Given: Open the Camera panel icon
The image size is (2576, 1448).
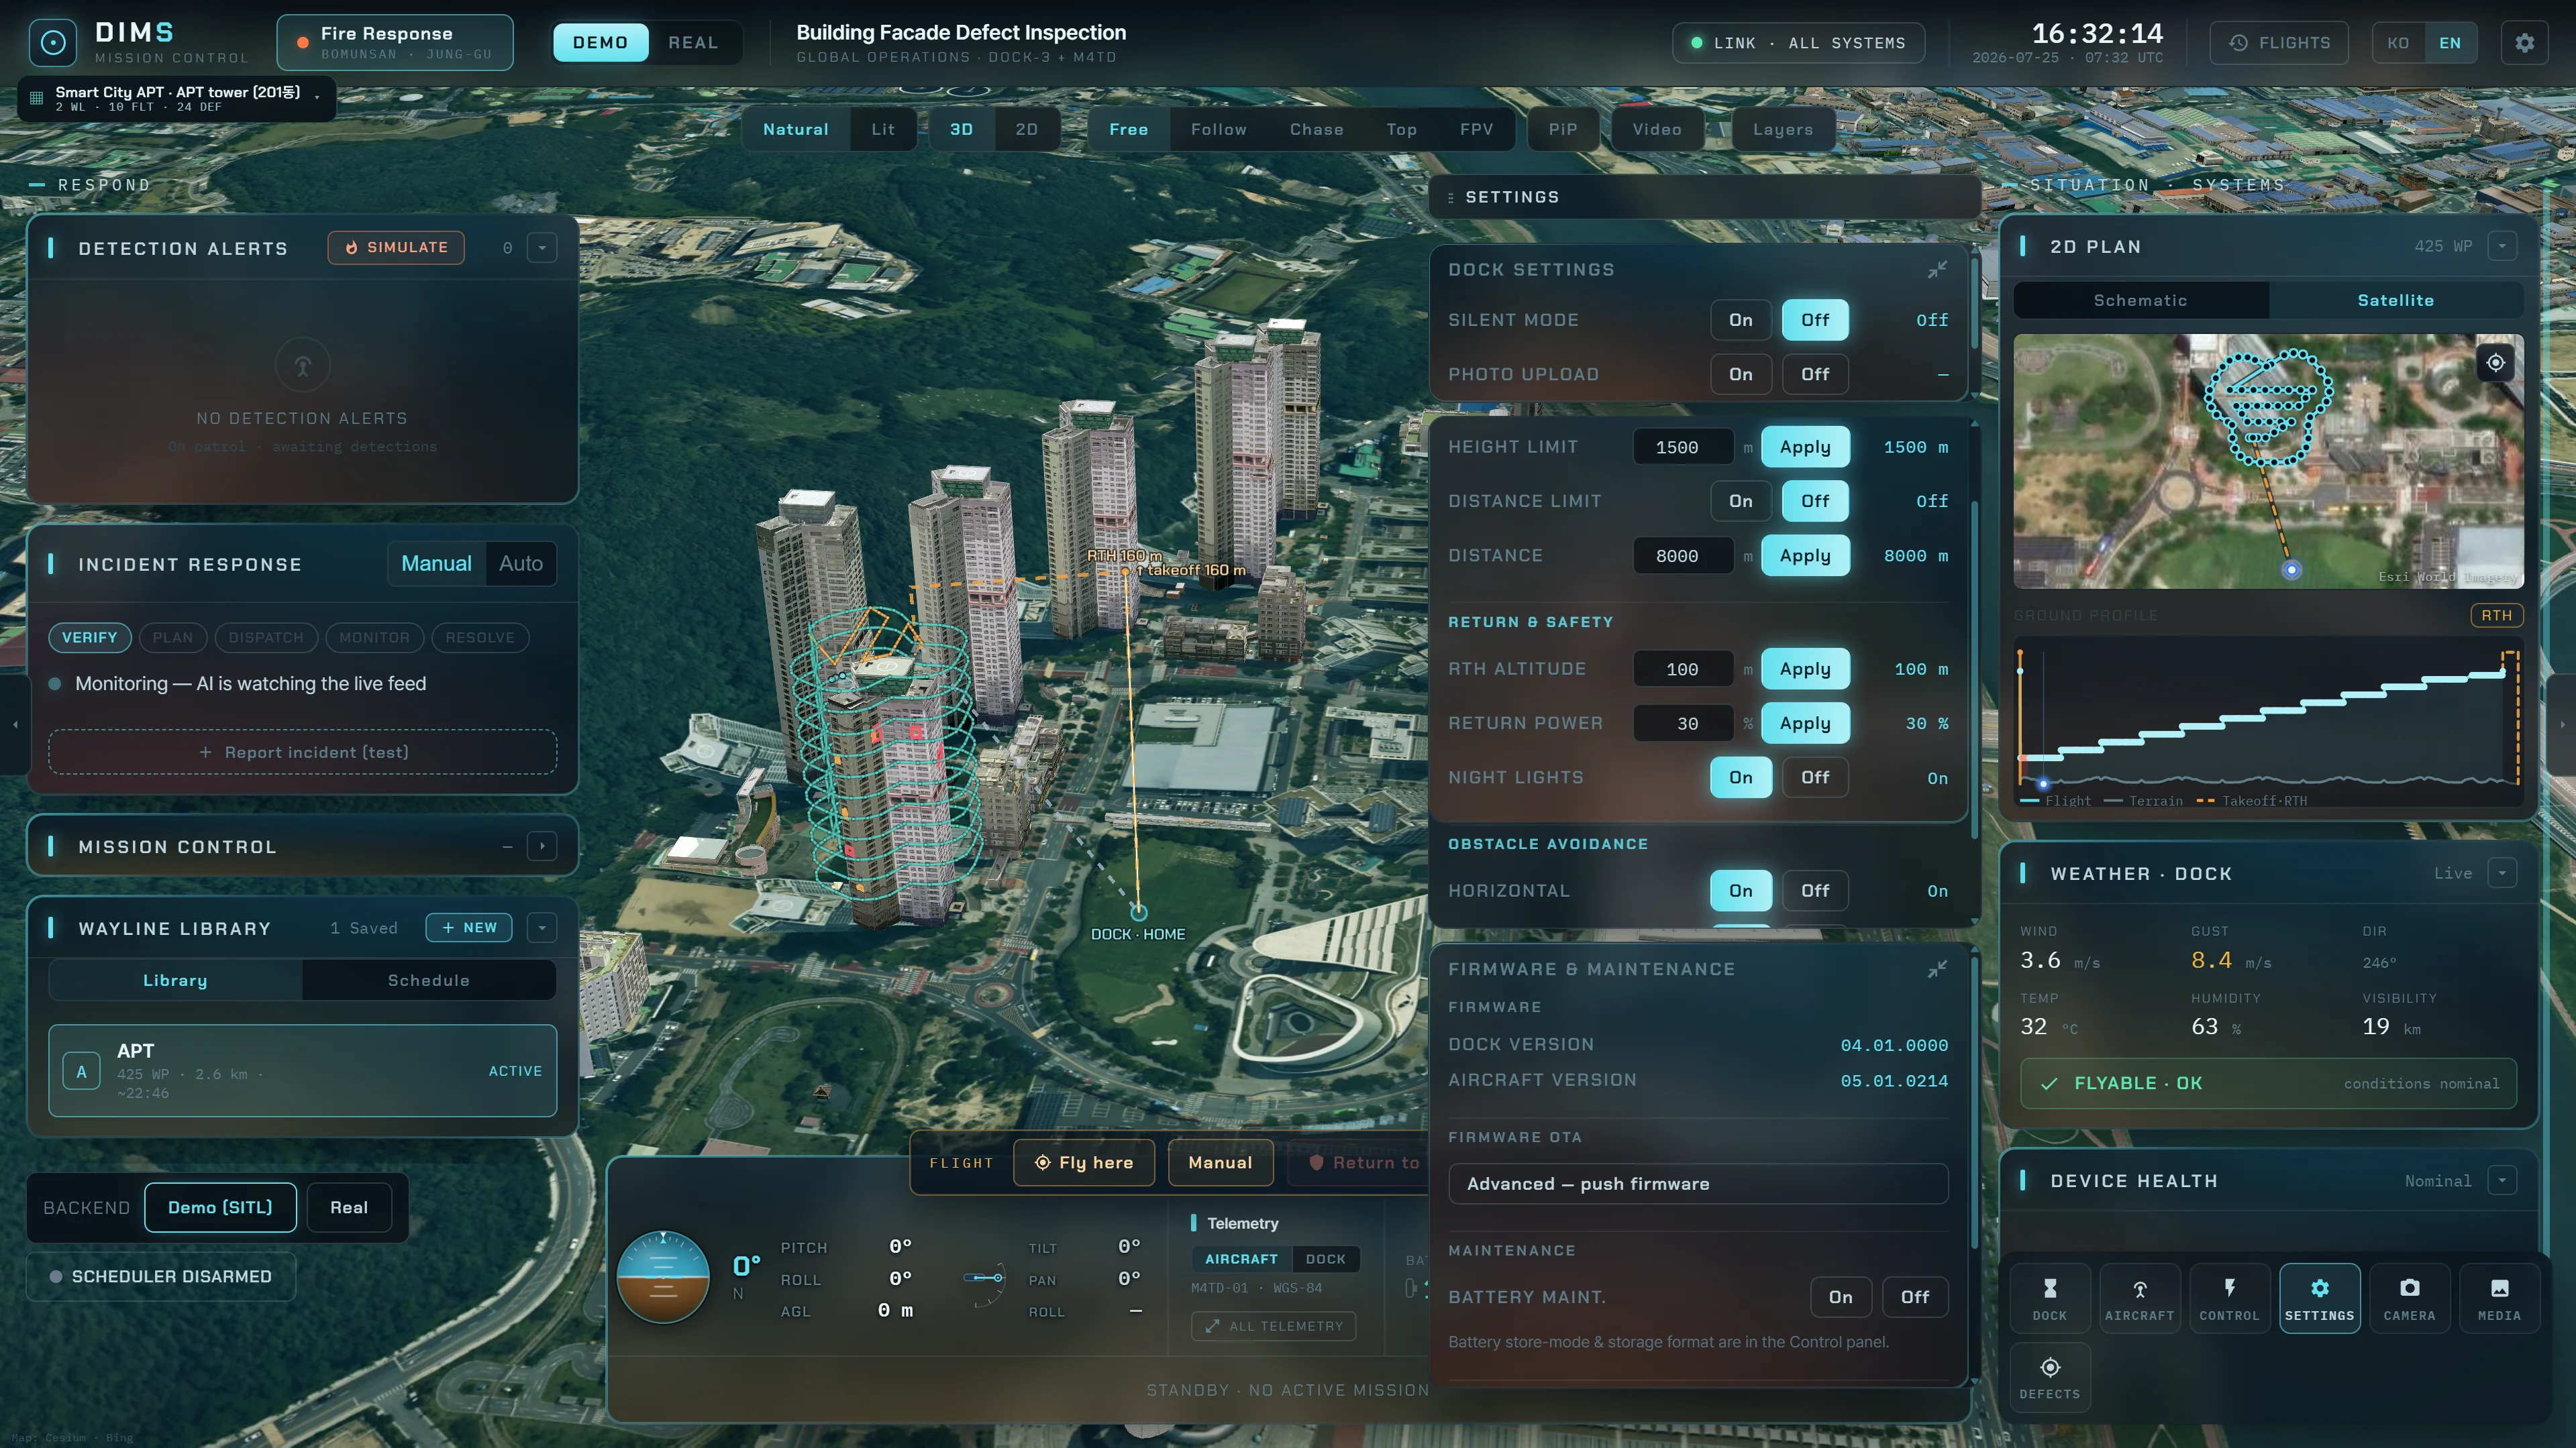Looking at the screenshot, I should 2409,1298.
